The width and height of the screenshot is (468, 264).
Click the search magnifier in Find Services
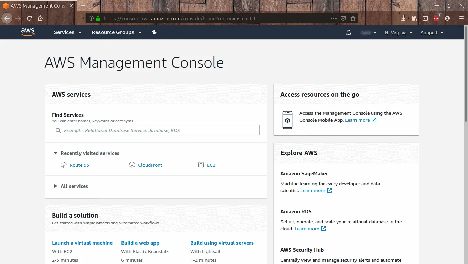point(57,130)
